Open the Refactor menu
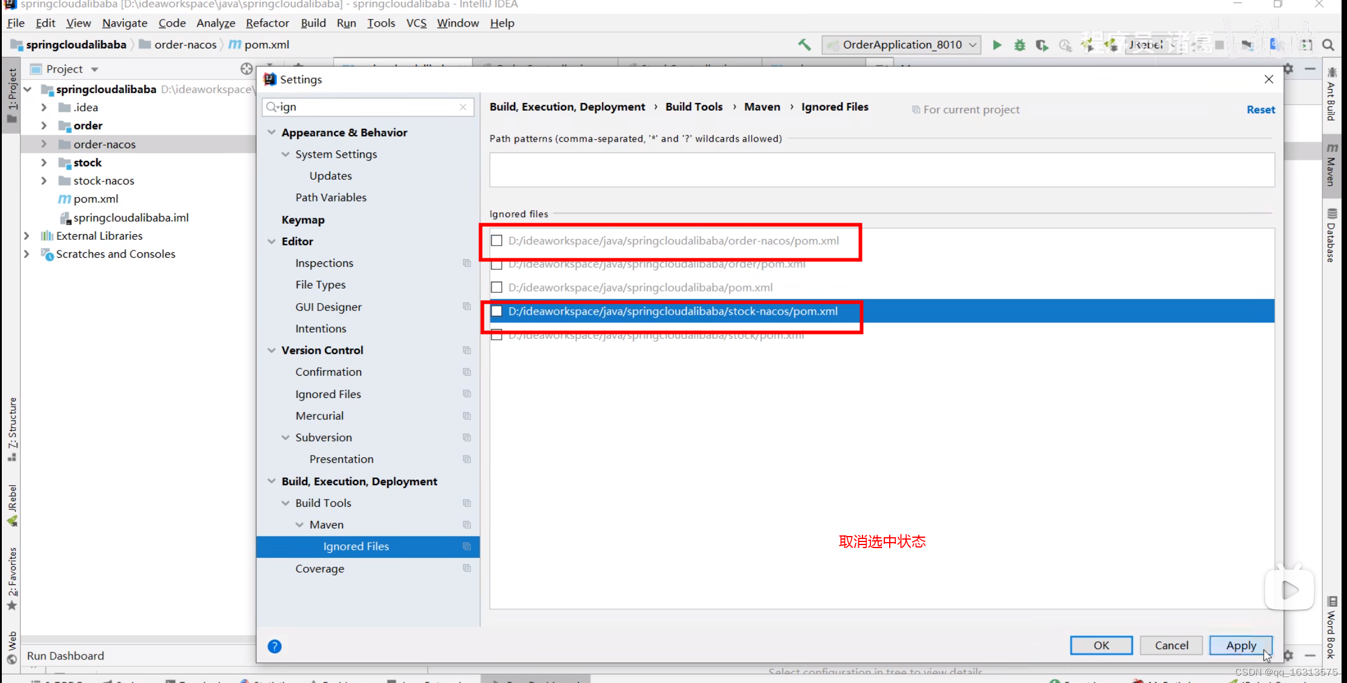This screenshot has width=1347, height=683. click(x=267, y=23)
